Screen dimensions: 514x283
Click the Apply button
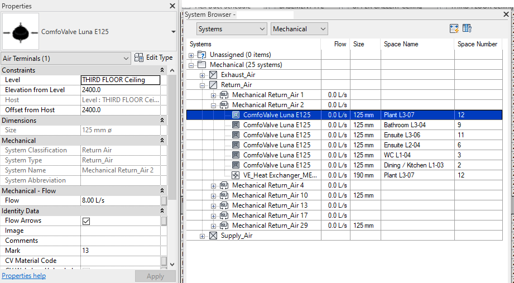coord(155,276)
